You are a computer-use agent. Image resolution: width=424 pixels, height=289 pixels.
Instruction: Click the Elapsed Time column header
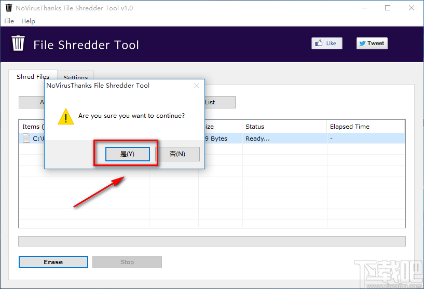click(365, 127)
